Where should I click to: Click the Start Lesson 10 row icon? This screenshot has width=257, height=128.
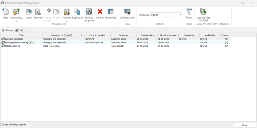pos(3,46)
